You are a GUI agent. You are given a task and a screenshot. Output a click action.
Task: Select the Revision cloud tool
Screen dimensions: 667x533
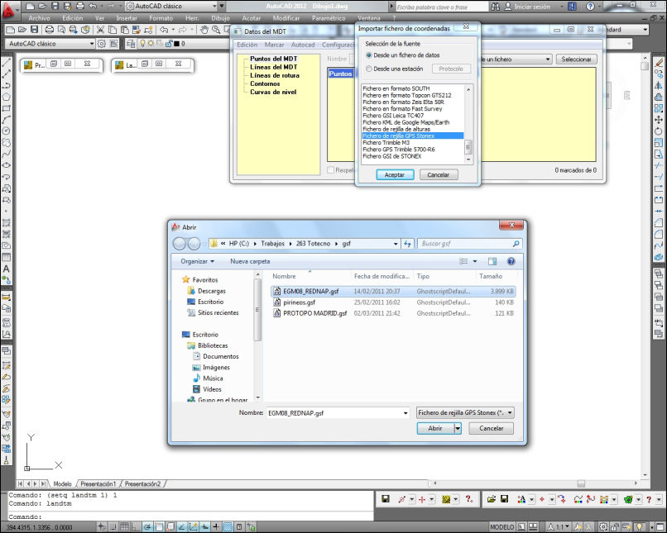[x=7, y=143]
